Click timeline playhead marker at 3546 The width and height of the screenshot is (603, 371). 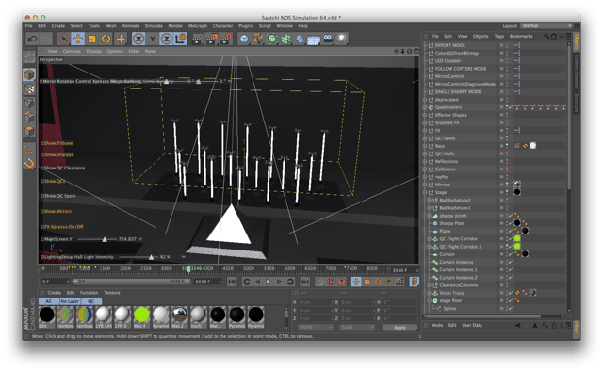pos(188,268)
